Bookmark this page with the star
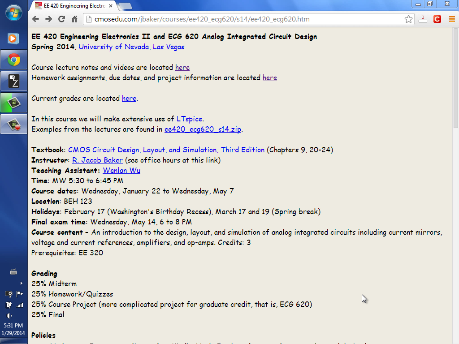Viewport: 459px width, 344px height. 408,19
